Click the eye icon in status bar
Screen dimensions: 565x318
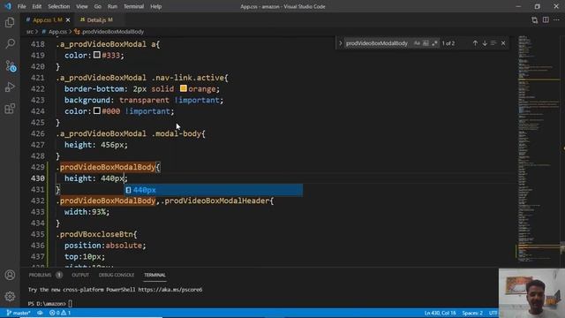(40, 313)
